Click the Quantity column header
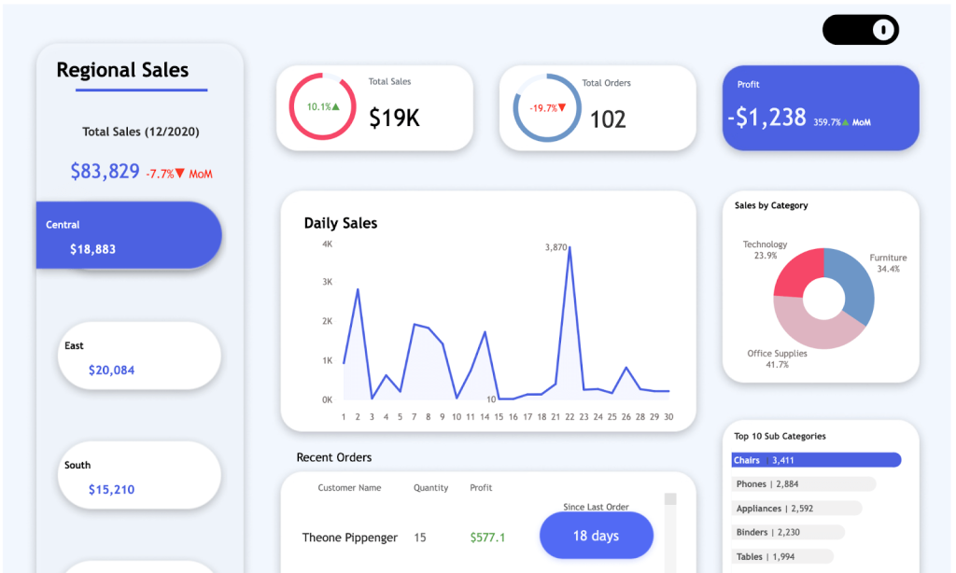Image resolution: width=956 pixels, height=573 pixels. point(430,488)
